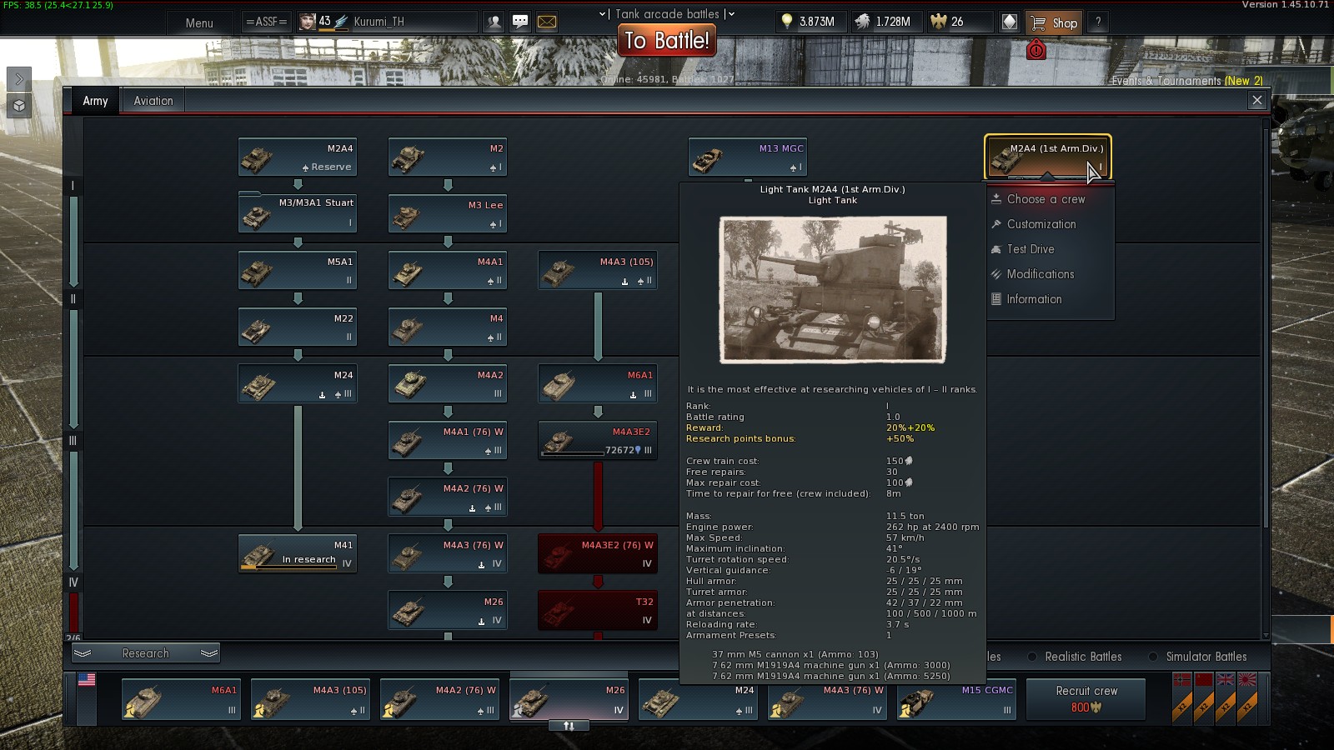The height and width of the screenshot is (750, 1334).
Task: Expand the left sidebar arrow panel
Action: tap(19, 79)
